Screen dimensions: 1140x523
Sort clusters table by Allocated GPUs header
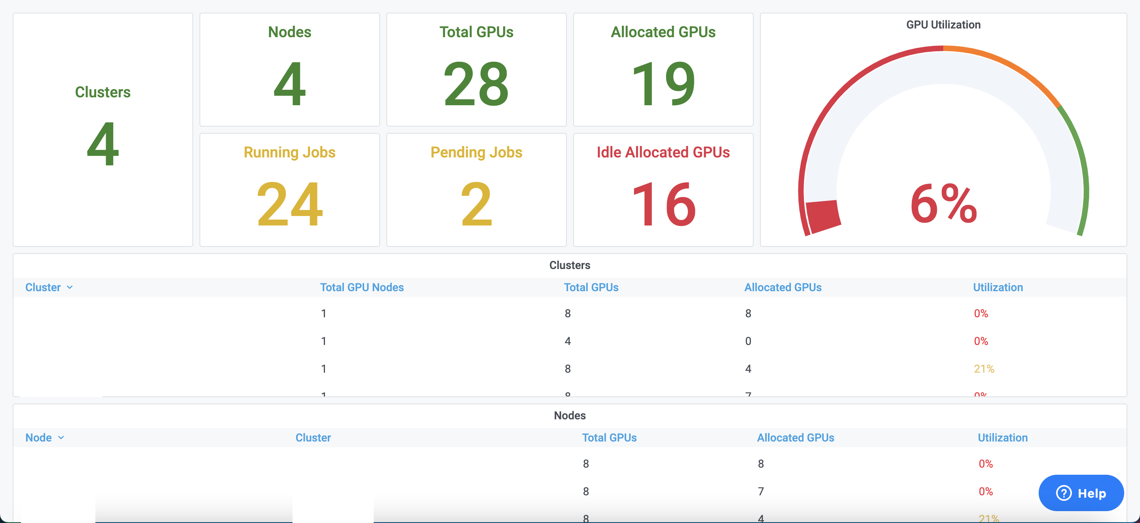point(782,287)
